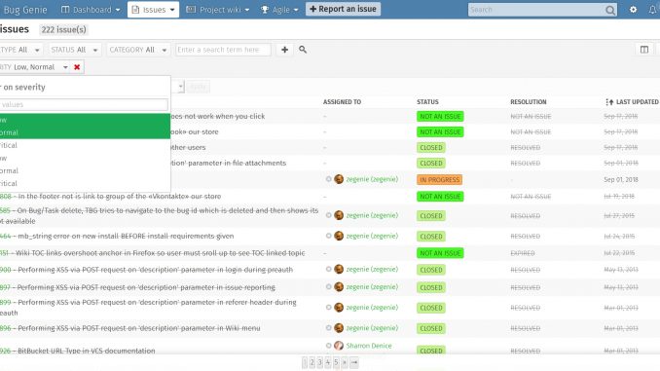
Task: Open XSS parameter in Wiki menu issue
Action: (130, 328)
